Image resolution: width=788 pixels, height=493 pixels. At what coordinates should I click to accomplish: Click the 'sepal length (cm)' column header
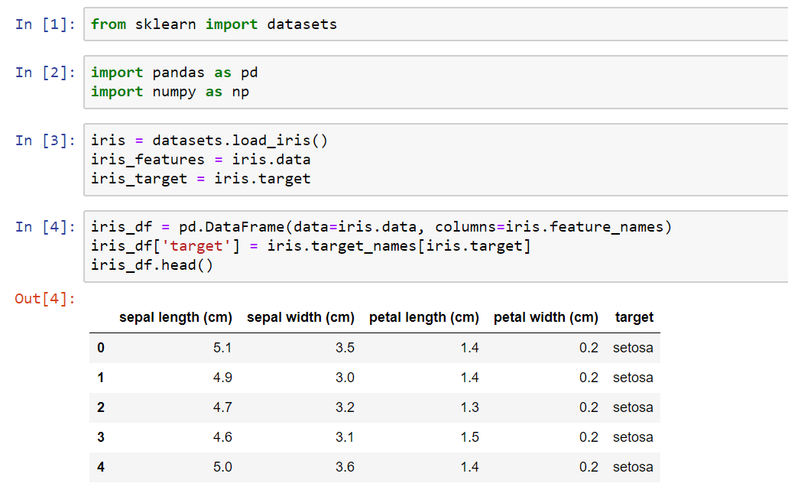tap(175, 317)
